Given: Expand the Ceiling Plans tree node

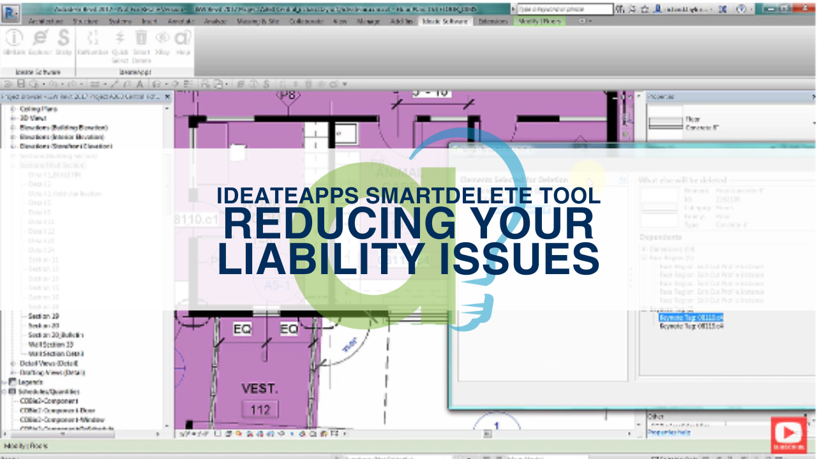Looking at the screenshot, I should [13, 109].
